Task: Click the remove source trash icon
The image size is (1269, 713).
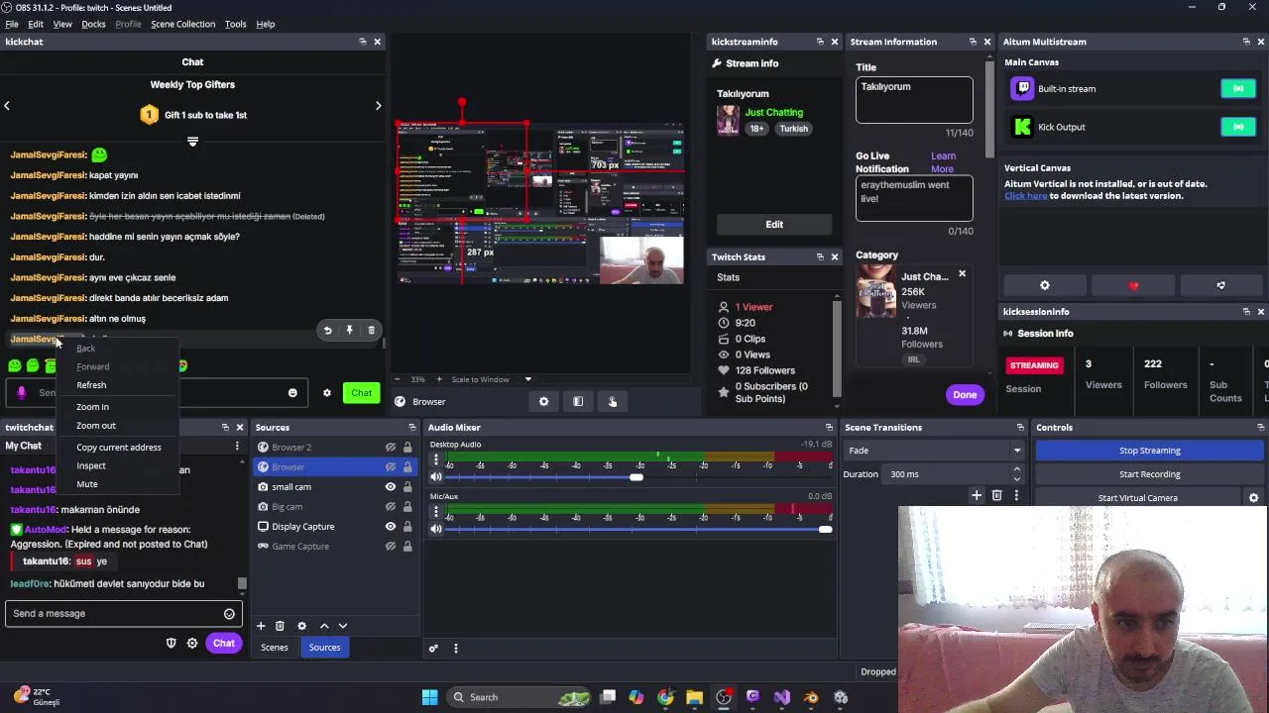Action: coord(280,626)
